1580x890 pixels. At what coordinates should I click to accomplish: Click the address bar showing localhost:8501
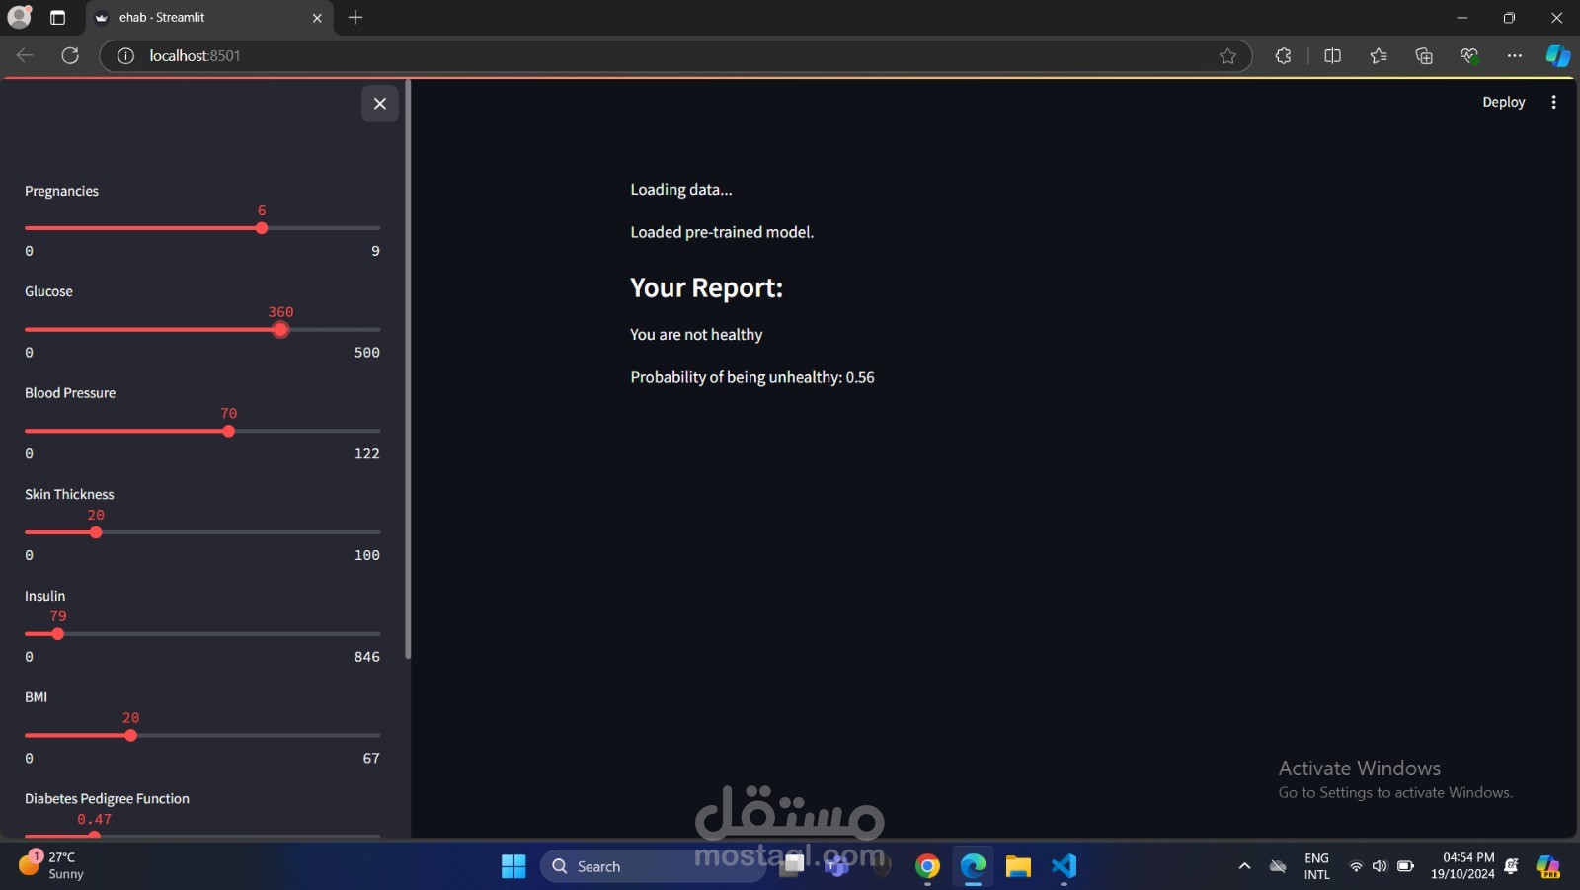(676, 56)
